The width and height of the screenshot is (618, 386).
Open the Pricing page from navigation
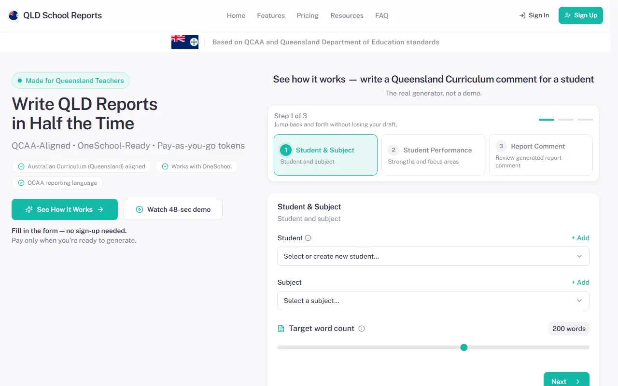pos(308,15)
